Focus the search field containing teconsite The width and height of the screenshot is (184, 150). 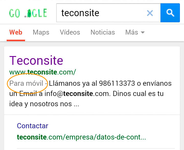pyautogui.click(x=108, y=13)
